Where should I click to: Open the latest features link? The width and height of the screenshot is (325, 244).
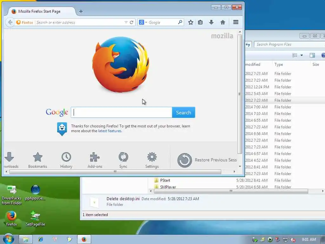109,131
